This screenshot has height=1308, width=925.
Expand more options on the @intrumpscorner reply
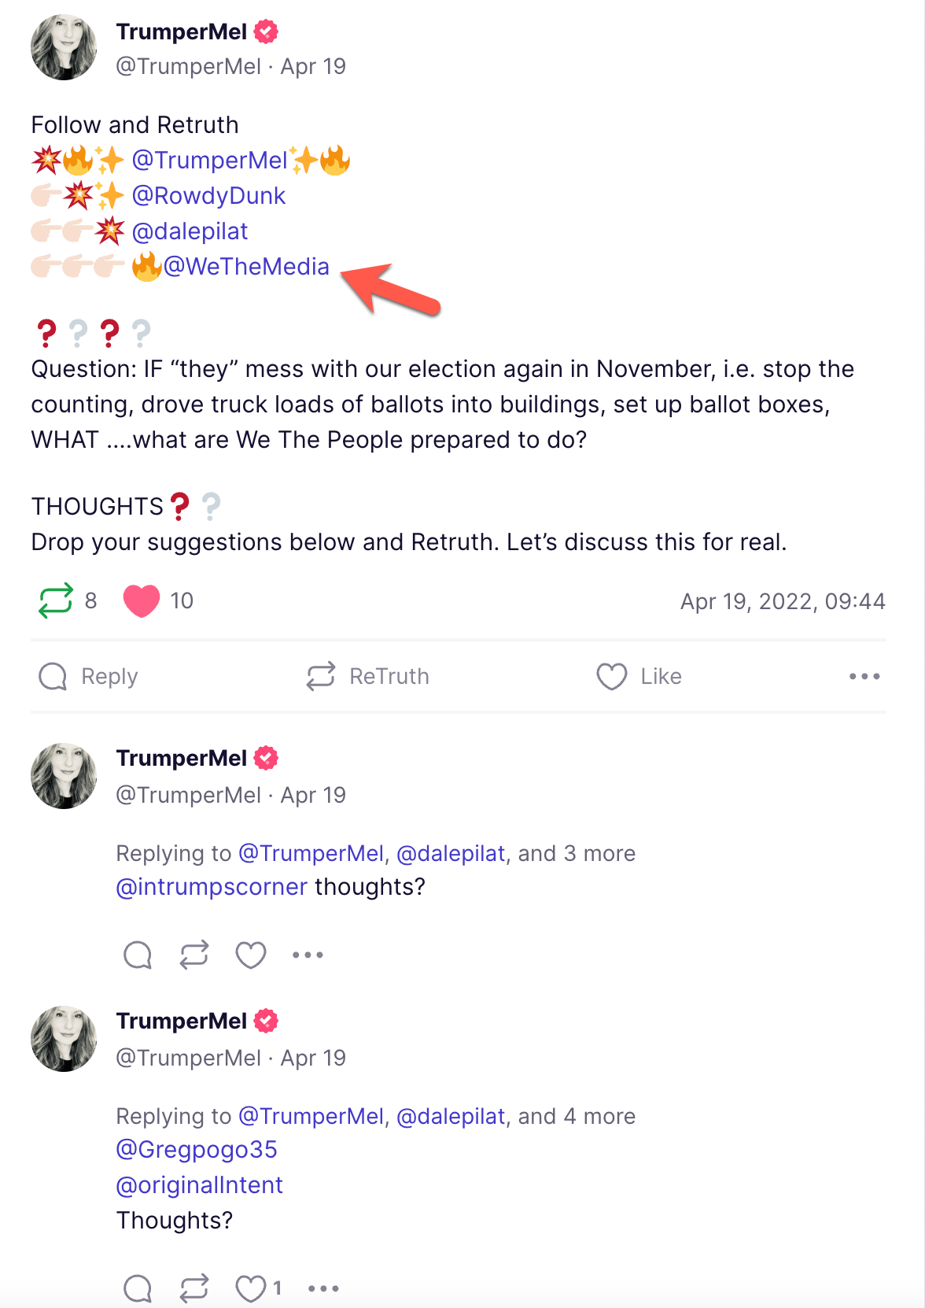(x=308, y=955)
